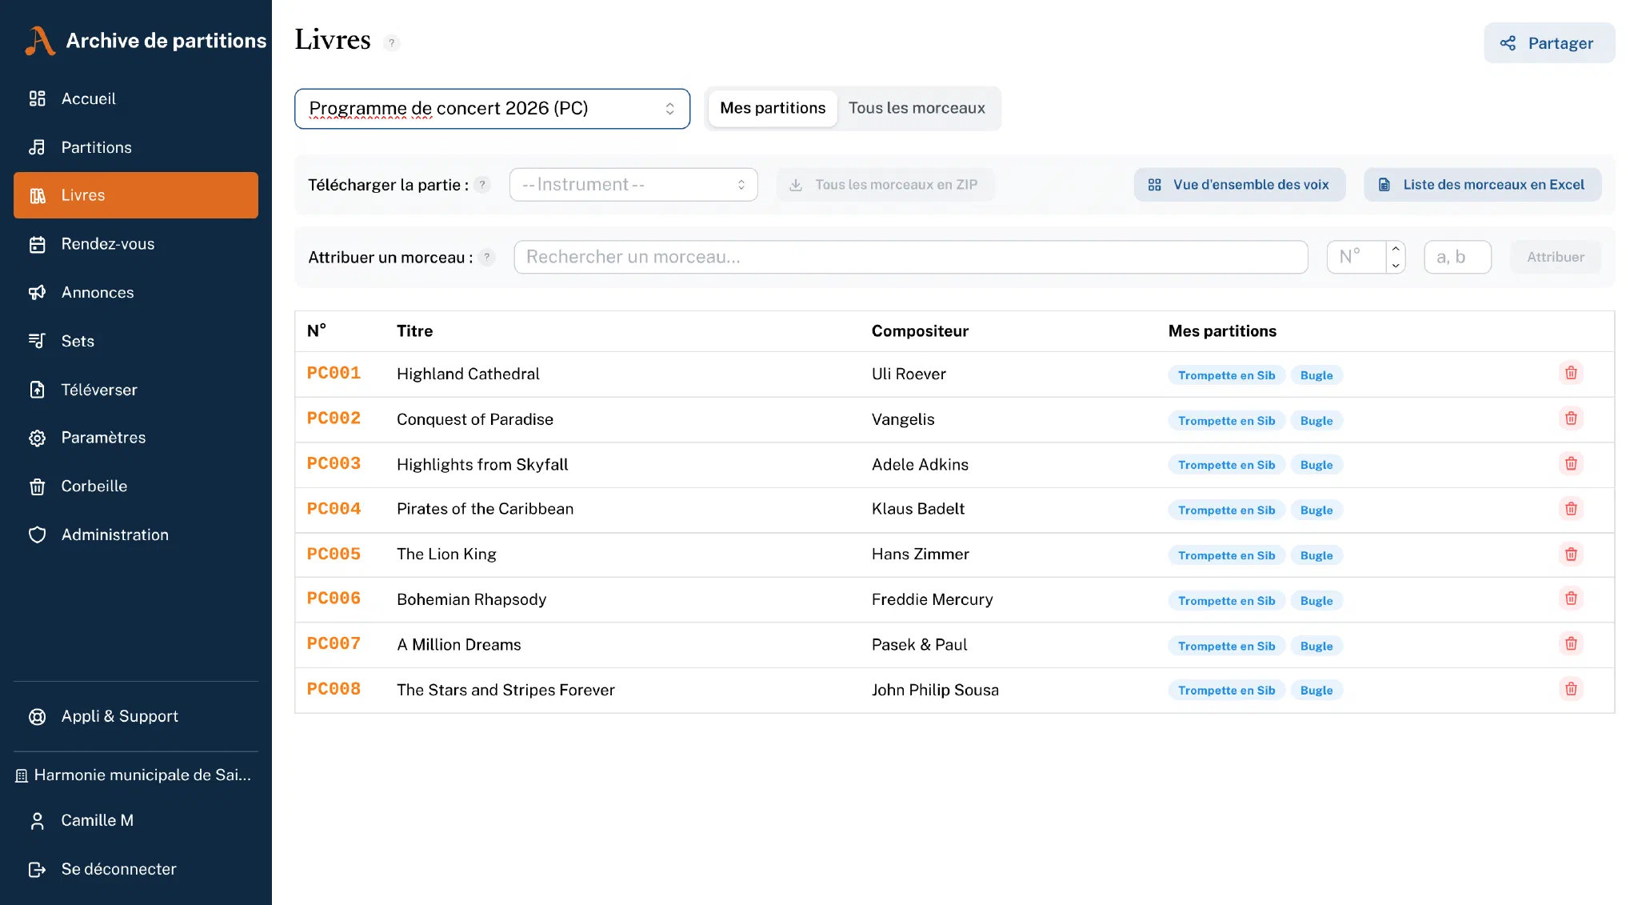1638x905 pixels.
Task: Expand the Instrument dropdown
Action: pyautogui.click(x=633, y=185)
